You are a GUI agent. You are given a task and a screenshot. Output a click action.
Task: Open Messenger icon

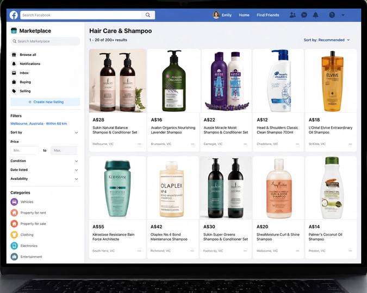pyautogui.click(x=304, y=15)
